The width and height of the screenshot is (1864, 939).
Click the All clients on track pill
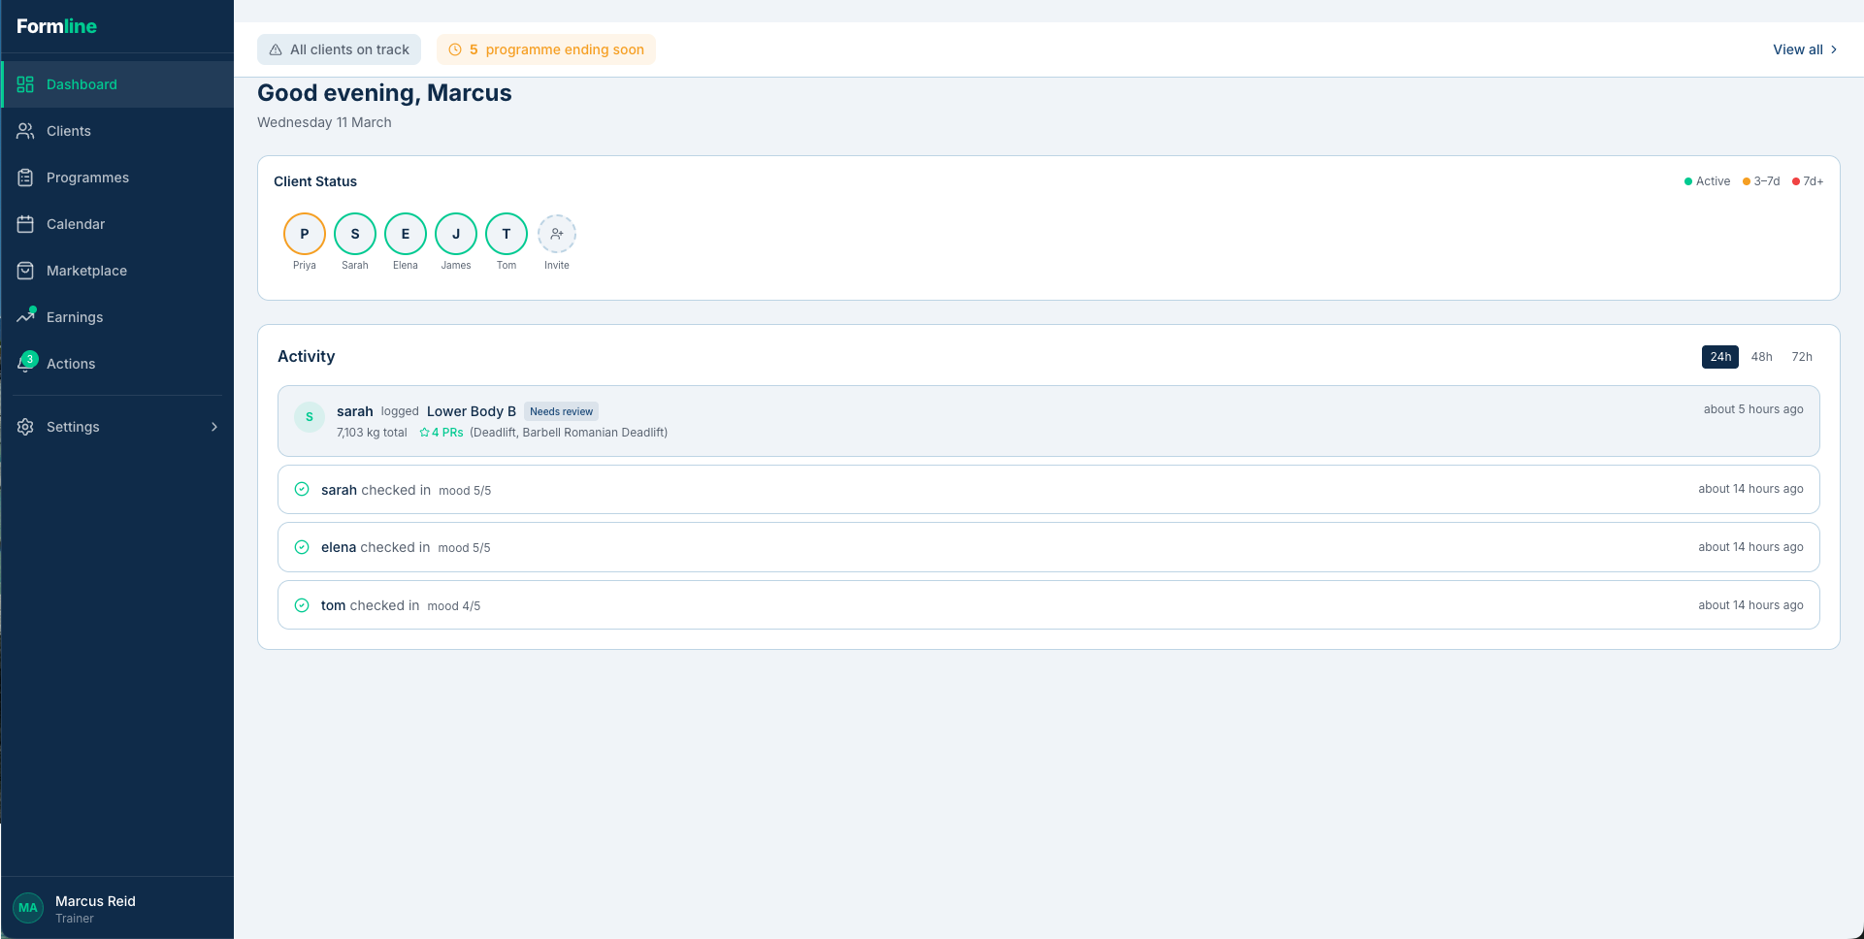tap(339, 49)
